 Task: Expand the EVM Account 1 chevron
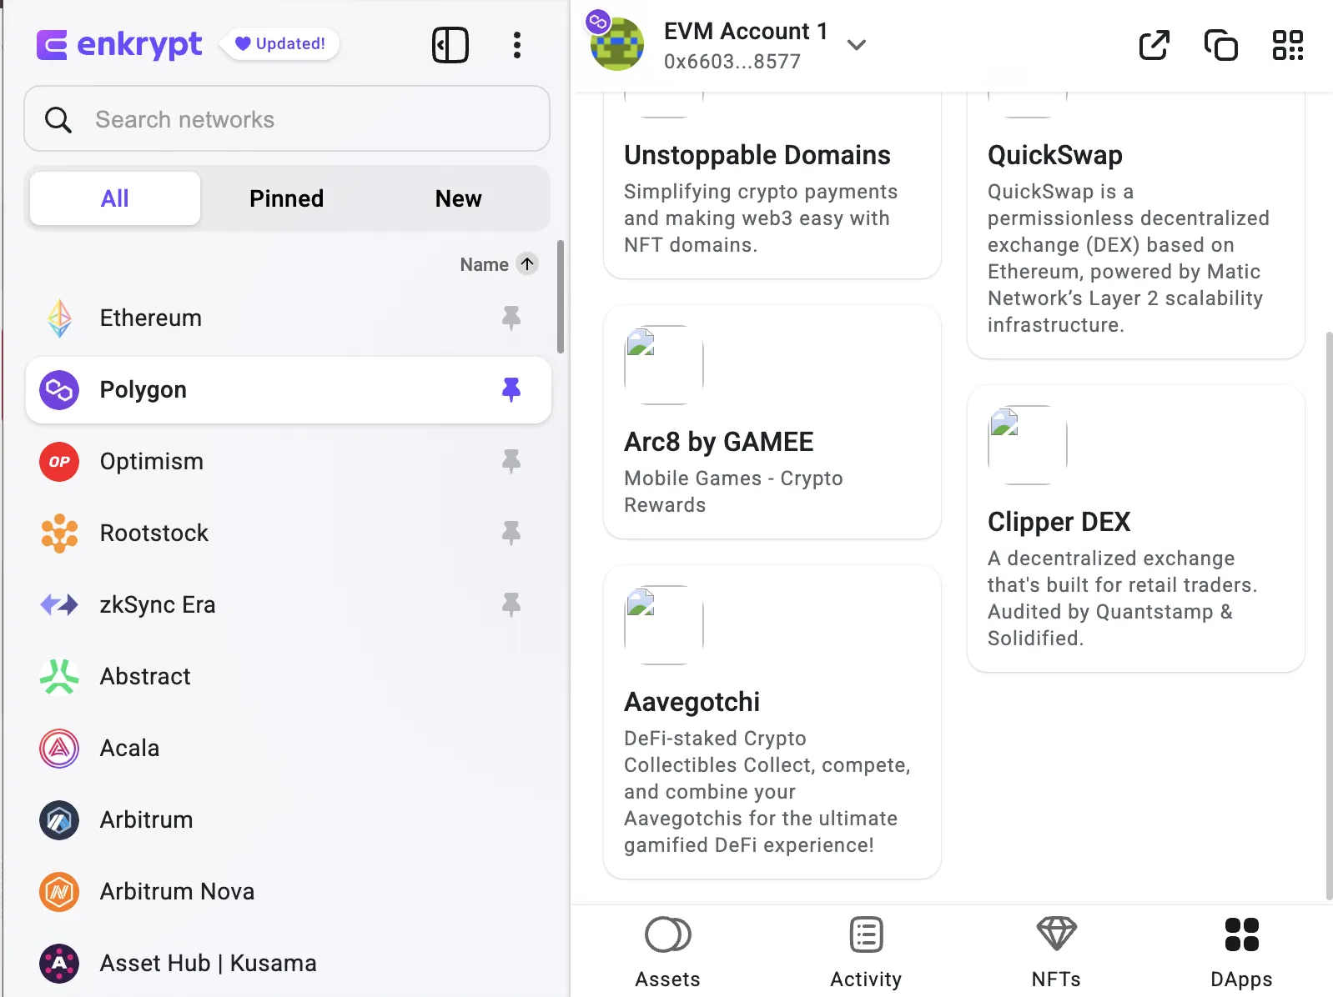tap(857, 45)
